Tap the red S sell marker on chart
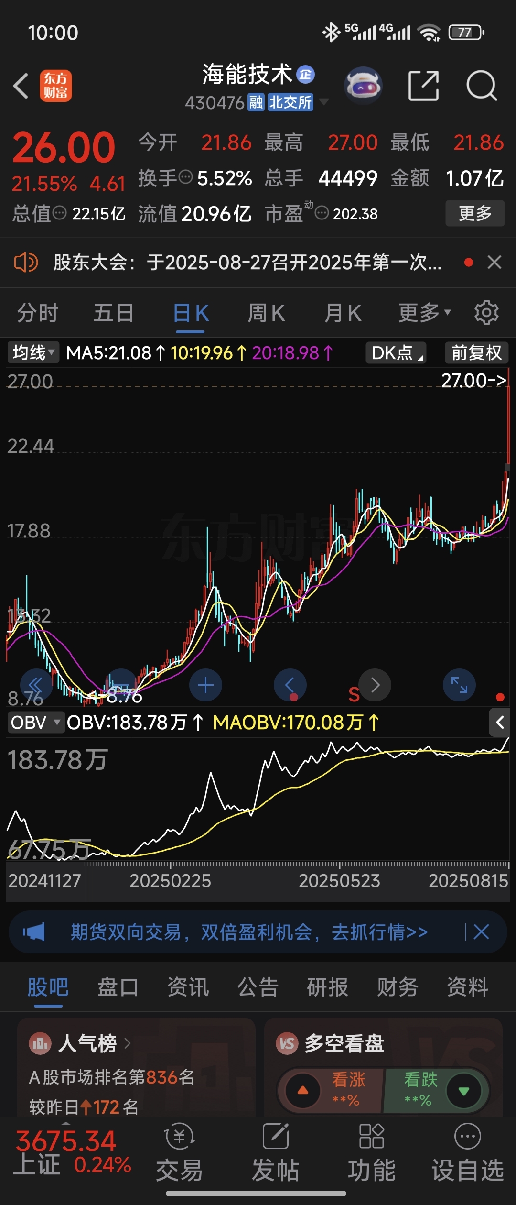Image resolution: width=516 pixels, height=1205 pixels. [x=354, y=694]
